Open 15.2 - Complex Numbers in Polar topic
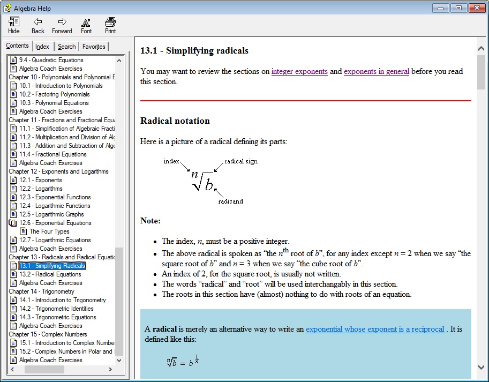 point(67,351)
